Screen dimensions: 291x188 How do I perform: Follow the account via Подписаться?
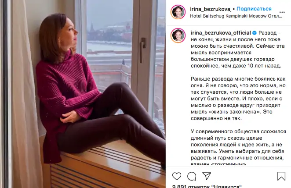click(x=254, y=9)
